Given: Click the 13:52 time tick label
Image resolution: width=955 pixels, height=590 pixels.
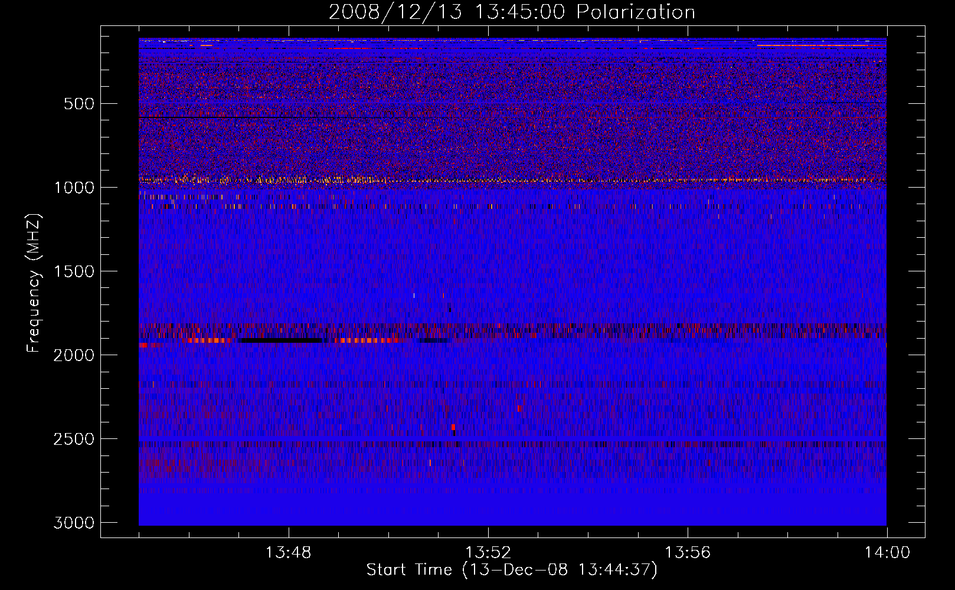Looking at the screenshot, I should [x=488, y=553].
